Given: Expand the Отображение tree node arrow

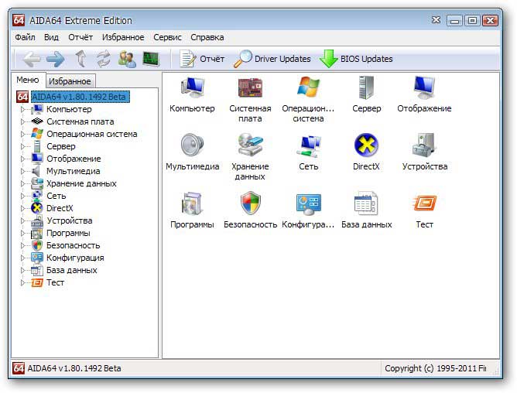Looking at the screenshot, I should [22, 159].
